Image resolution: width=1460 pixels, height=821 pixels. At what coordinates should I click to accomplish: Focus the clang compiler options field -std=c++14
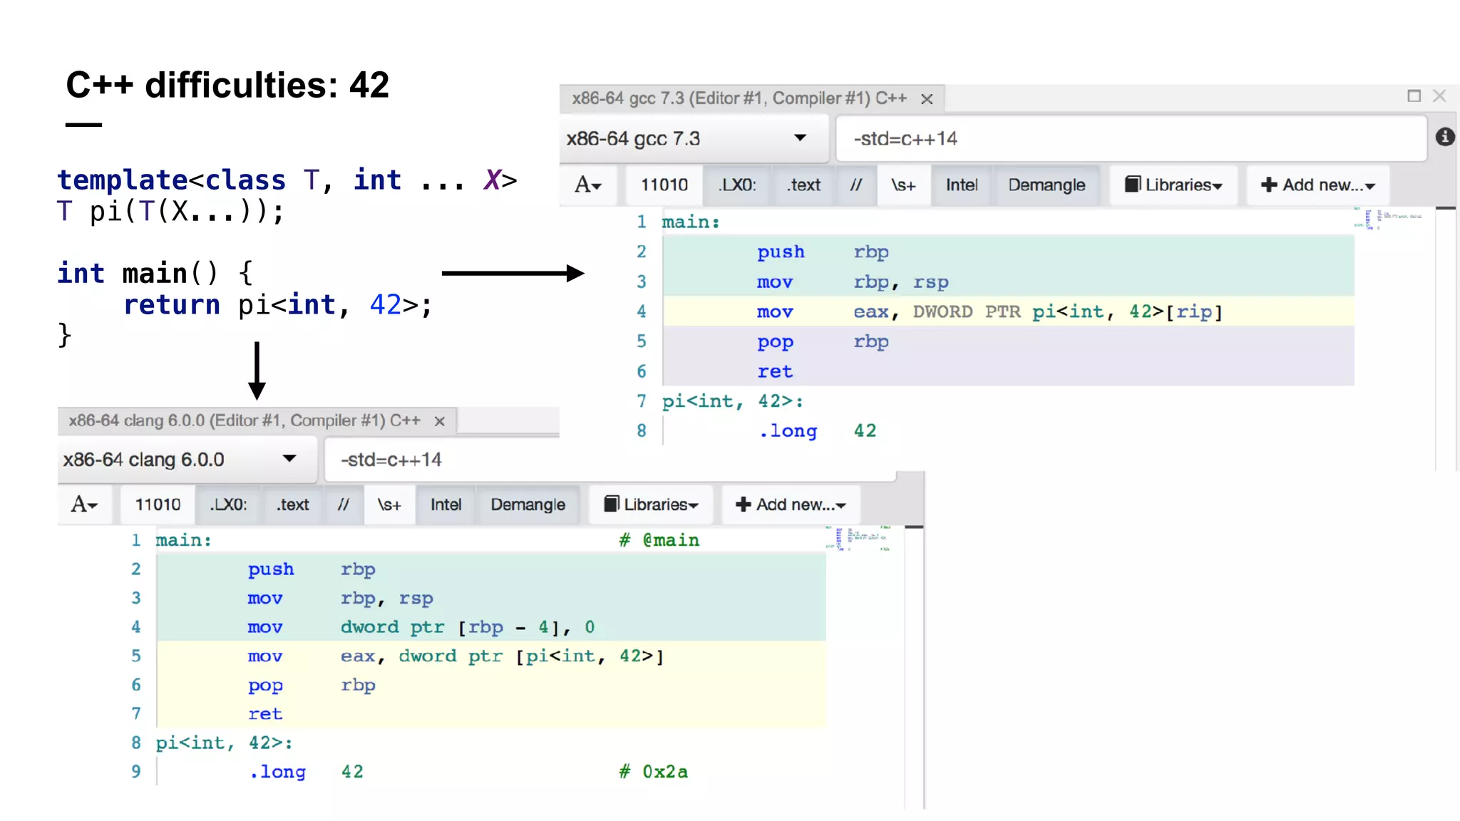click(610, 460)
